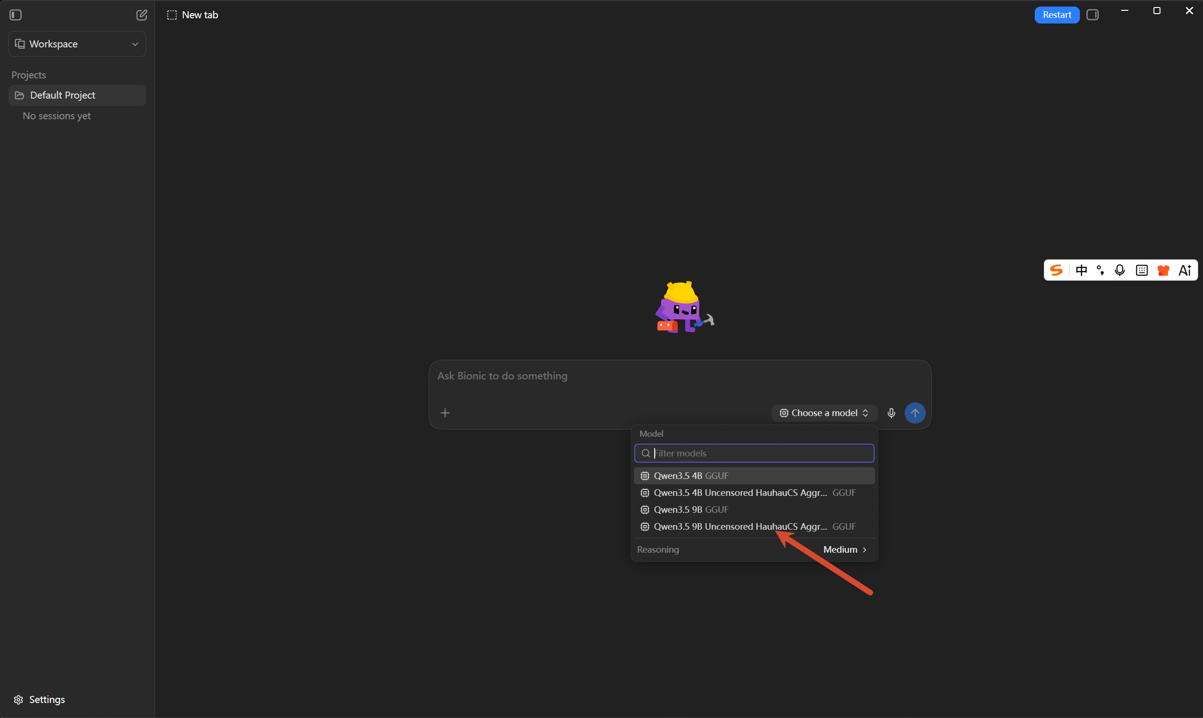1203x718 pixels.
Task: Start a new session with compose icon
Action: tap(141, 15)
